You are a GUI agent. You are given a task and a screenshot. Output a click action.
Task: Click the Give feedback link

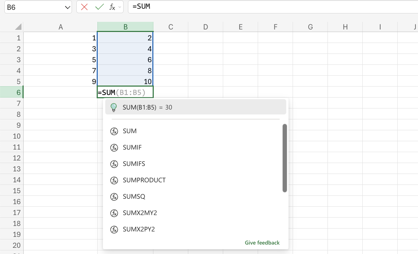(262, 242)
